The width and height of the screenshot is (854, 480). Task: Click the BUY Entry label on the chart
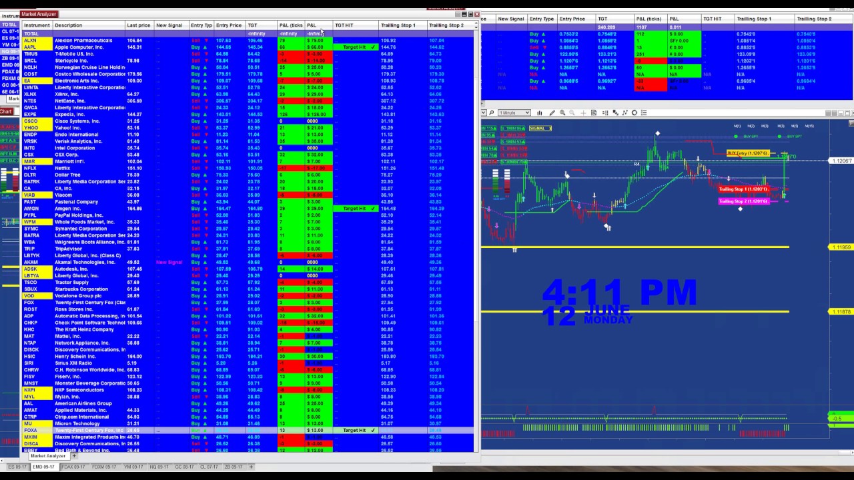click(748, 153)
